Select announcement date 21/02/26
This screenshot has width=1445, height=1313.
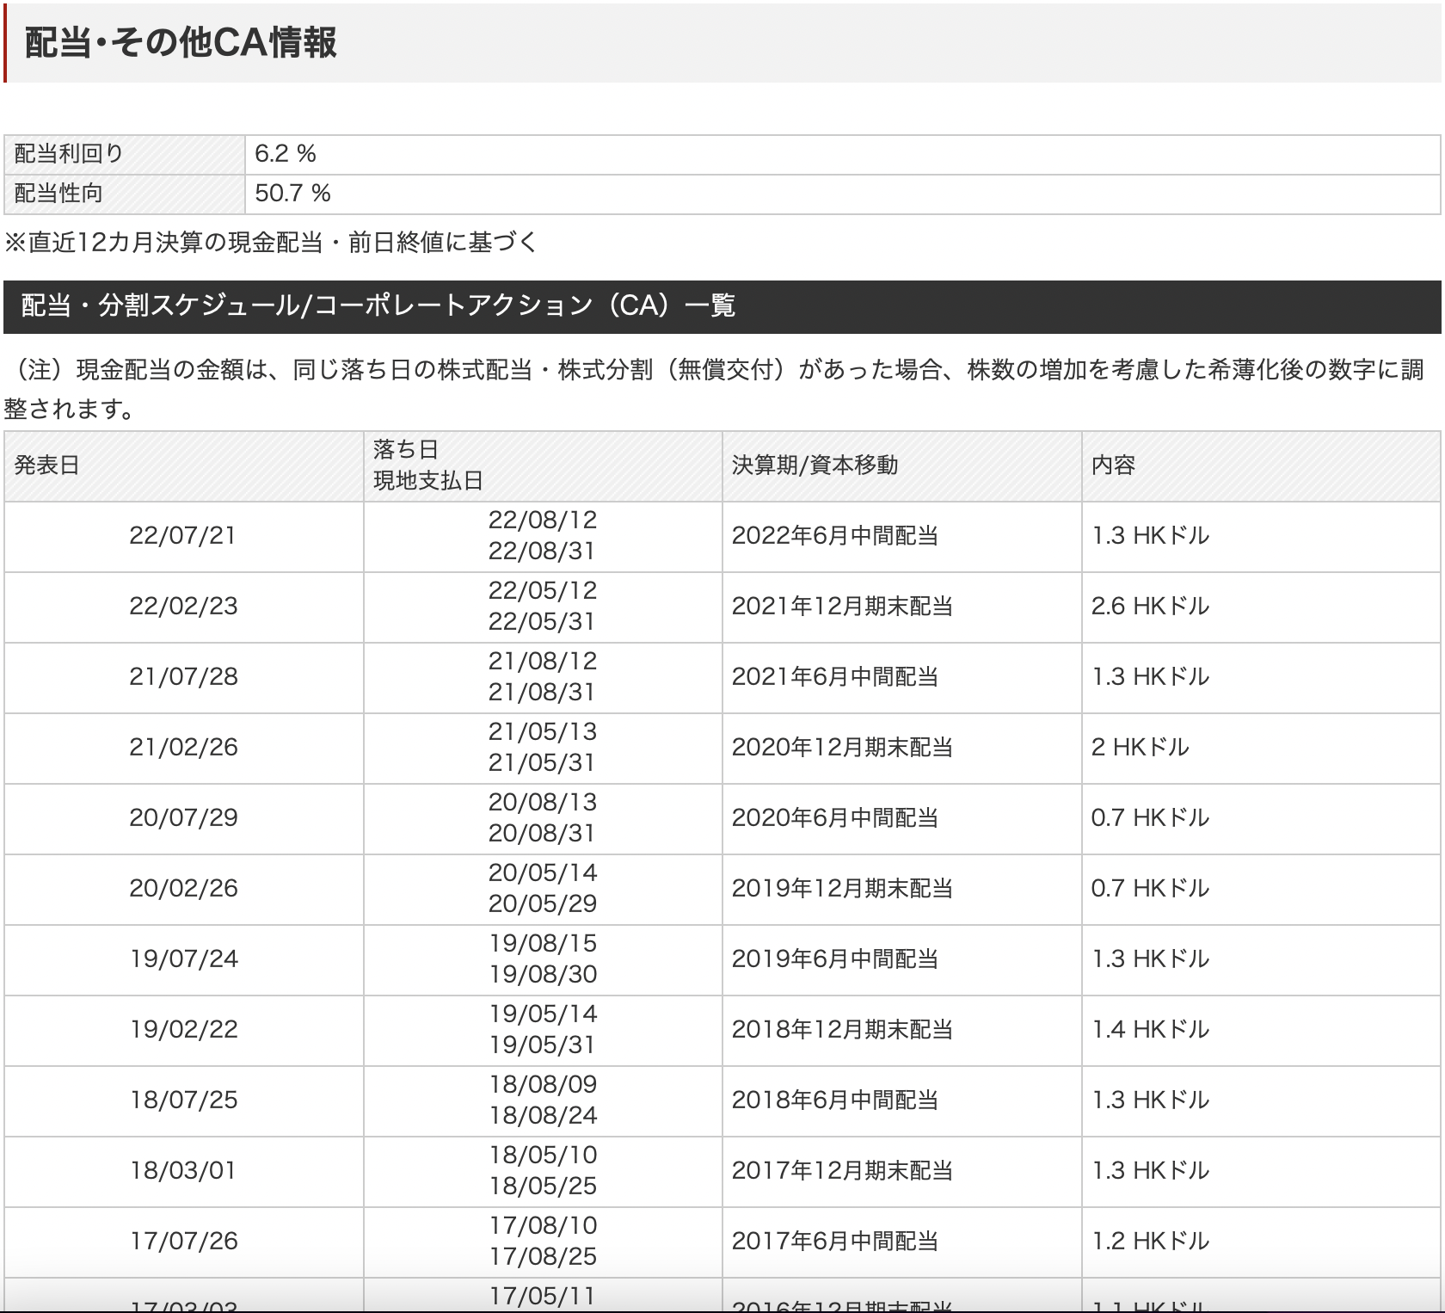coord(183,748)
